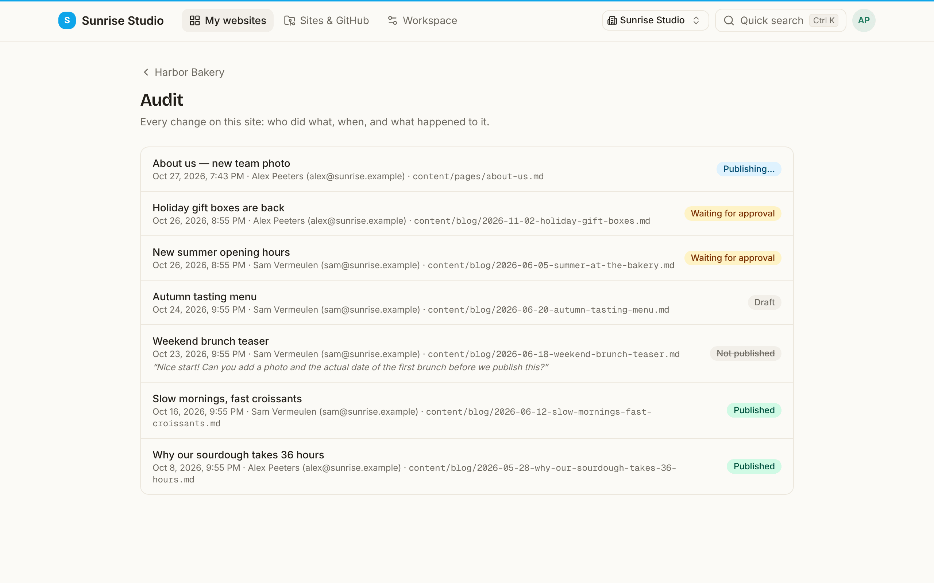Click Waiting for approval on New summer opening hours
Viewport: 934px width, 583px height.
(x=733, y=258)
